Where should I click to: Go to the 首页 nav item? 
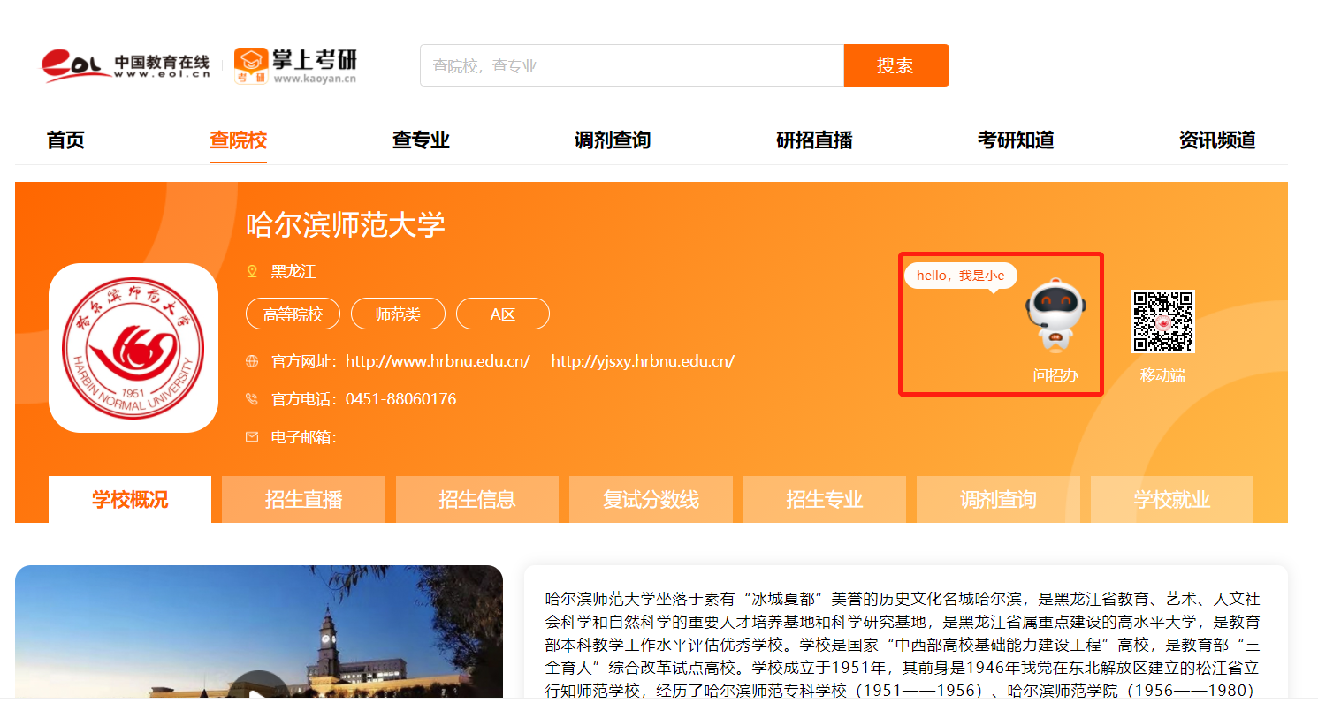point(65,140)
